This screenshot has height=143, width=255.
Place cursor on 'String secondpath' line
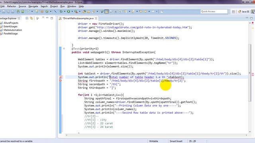99,84
